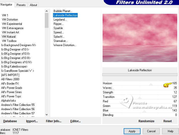Select VM Extravaganza category

(x=13, y=28)
